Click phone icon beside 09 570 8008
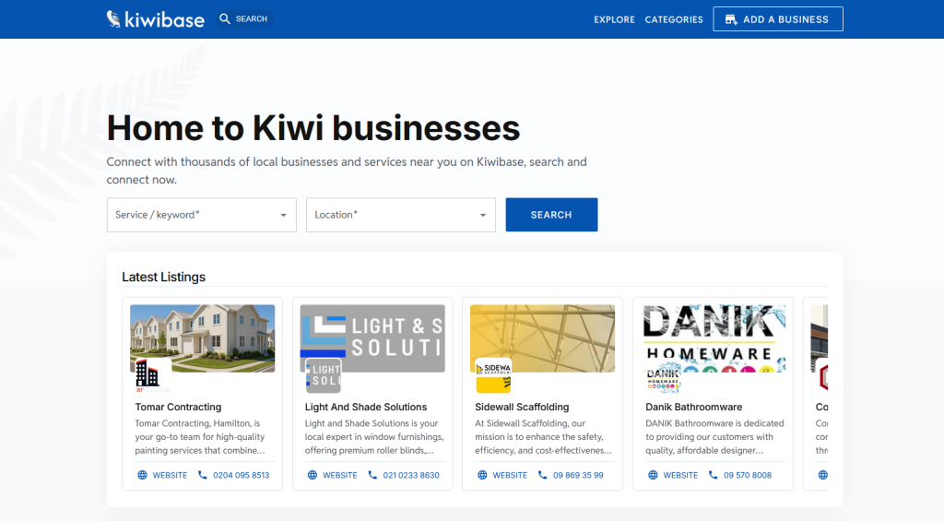Image resolution: width=944 pixels, height=521 pixels. (x=713, y=475)
